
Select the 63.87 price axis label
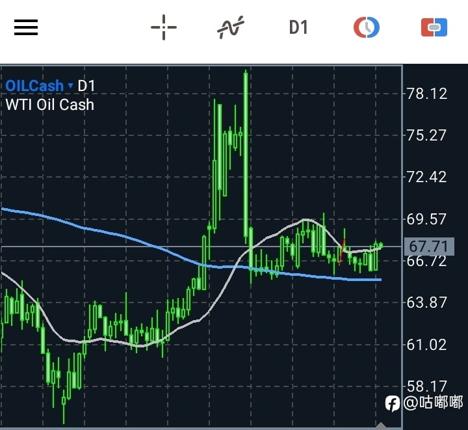tap(427, 302)
